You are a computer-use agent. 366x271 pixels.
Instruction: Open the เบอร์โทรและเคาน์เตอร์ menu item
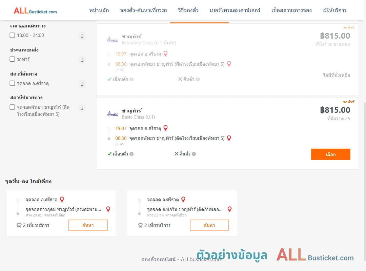(235, 10)
